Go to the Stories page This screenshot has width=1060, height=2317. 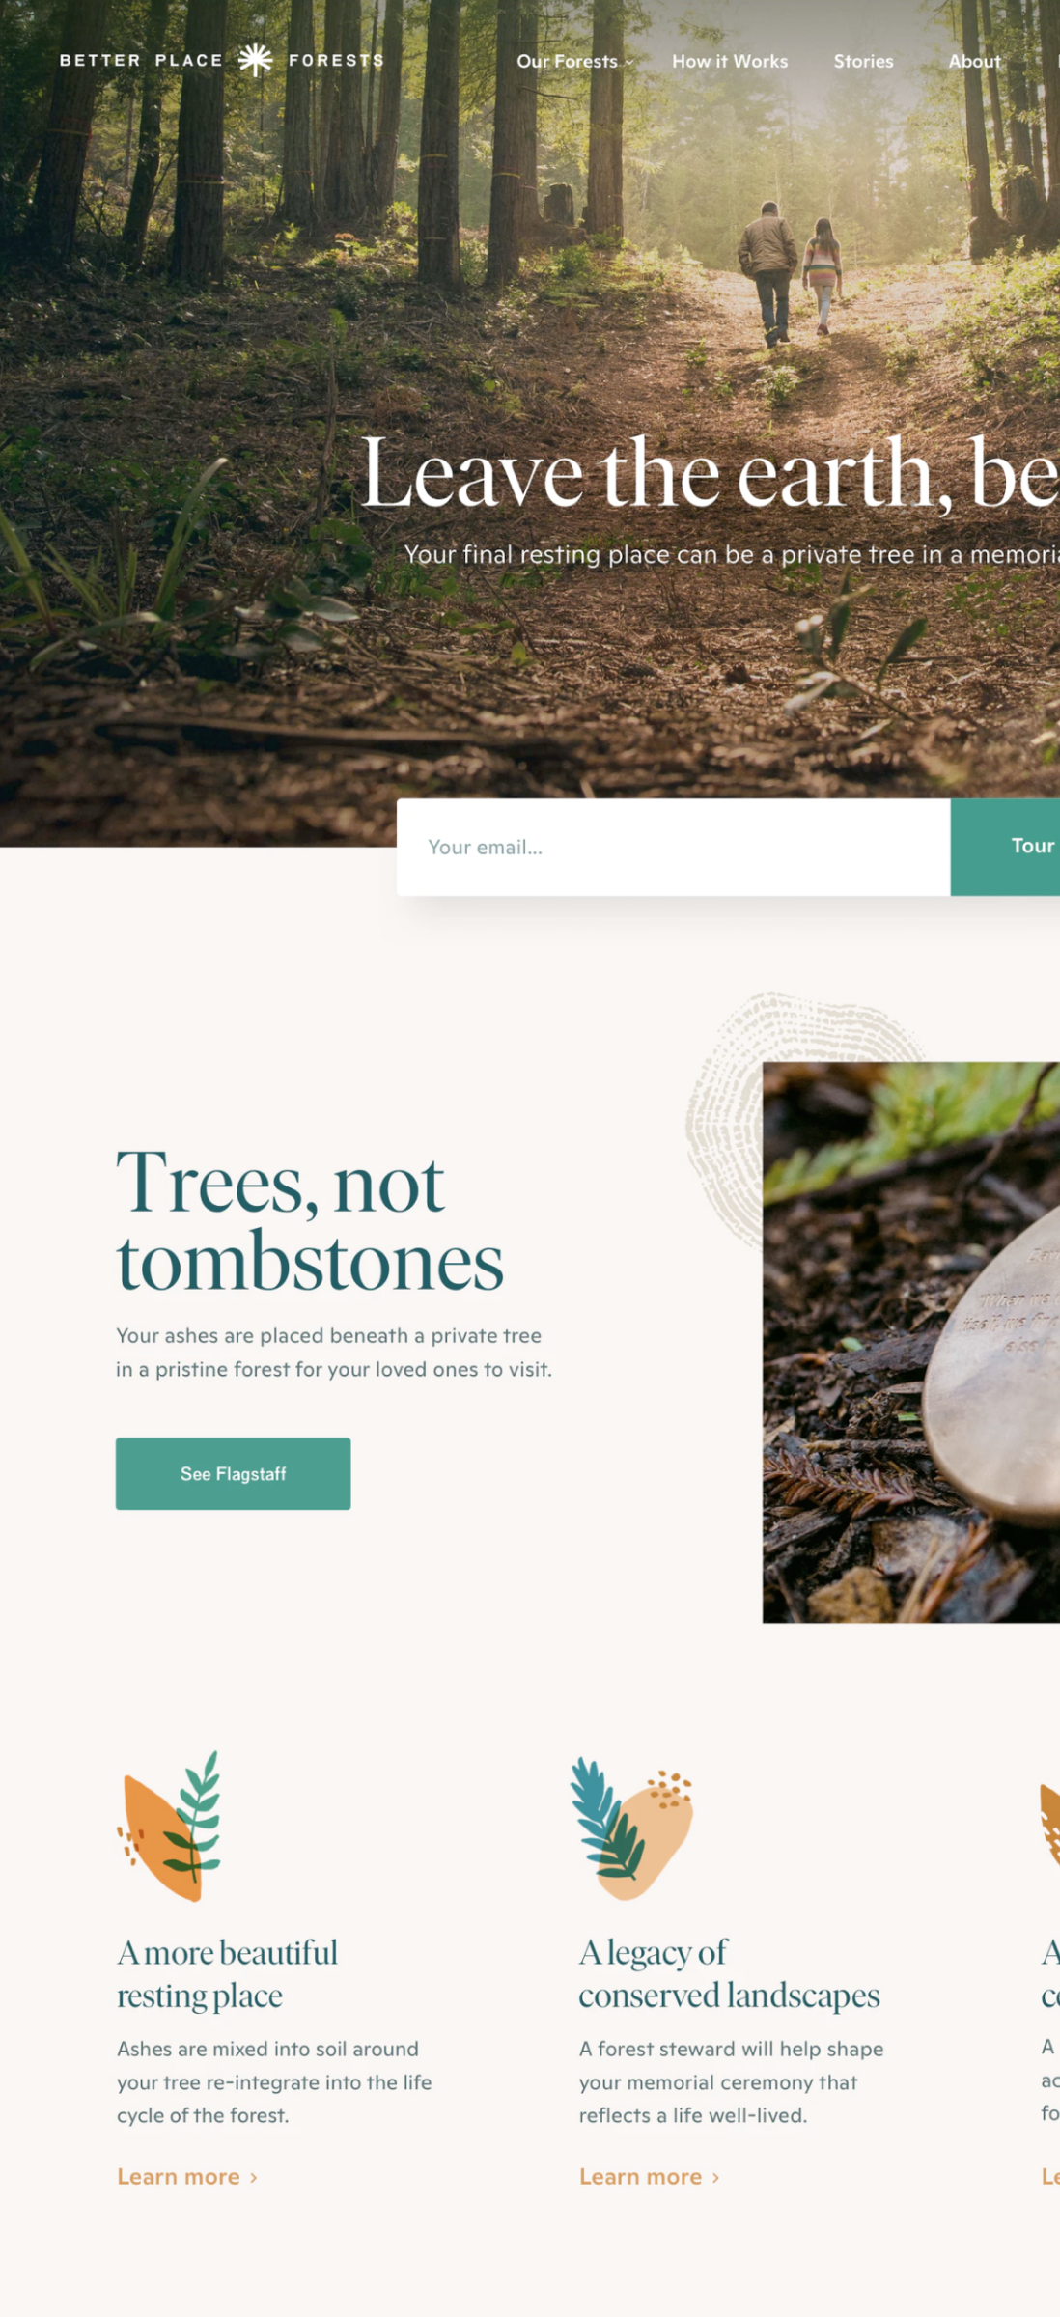[863, 61]
